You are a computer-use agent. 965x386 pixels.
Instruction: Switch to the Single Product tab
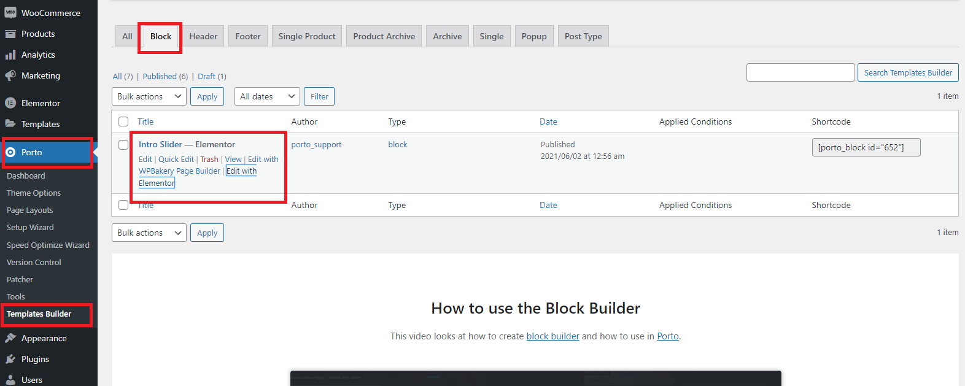[x=307, y=36]
